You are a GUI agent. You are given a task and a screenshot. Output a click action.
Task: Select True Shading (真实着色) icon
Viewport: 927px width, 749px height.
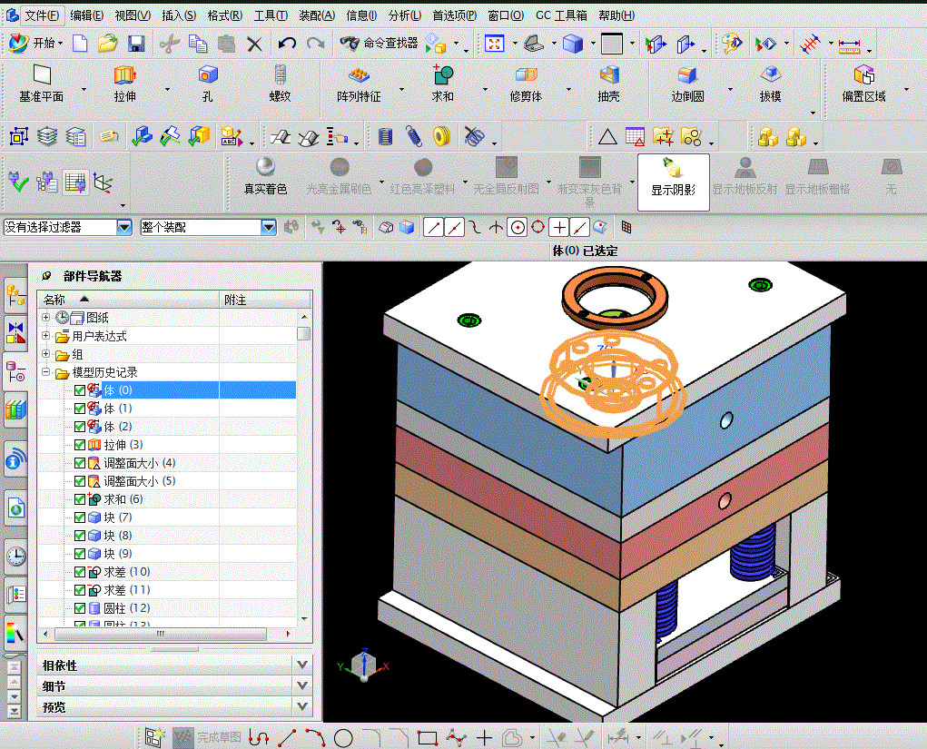(265, 167)
